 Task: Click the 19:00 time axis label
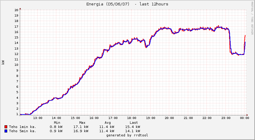pos(151,118)
